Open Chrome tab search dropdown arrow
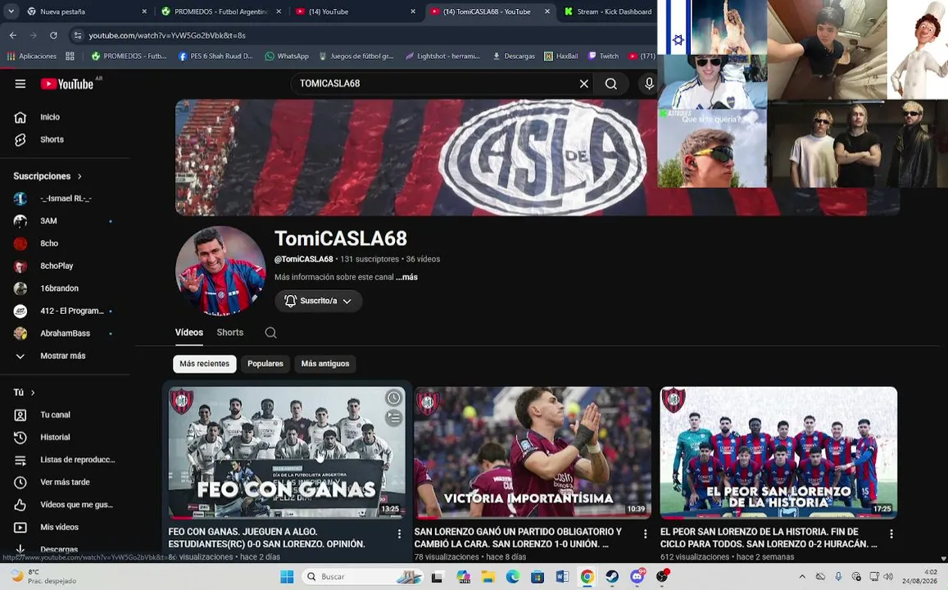Image resolution: width=948 pixels, height=590 pixels. (11, 11)
